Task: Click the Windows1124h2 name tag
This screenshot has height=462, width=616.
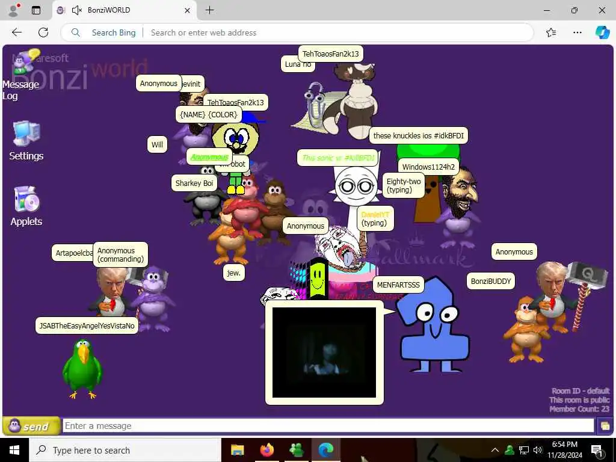Action: click(428, 167)
